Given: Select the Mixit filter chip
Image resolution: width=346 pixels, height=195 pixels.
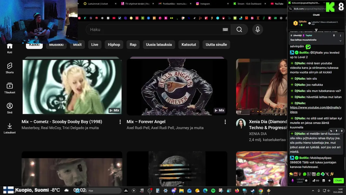Looking at the screenshot, I should (77, 44).
